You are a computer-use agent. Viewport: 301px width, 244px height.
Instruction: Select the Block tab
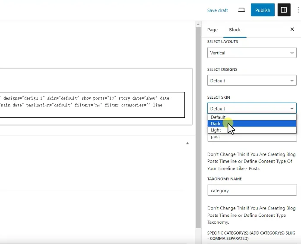[x=235, y=30]
